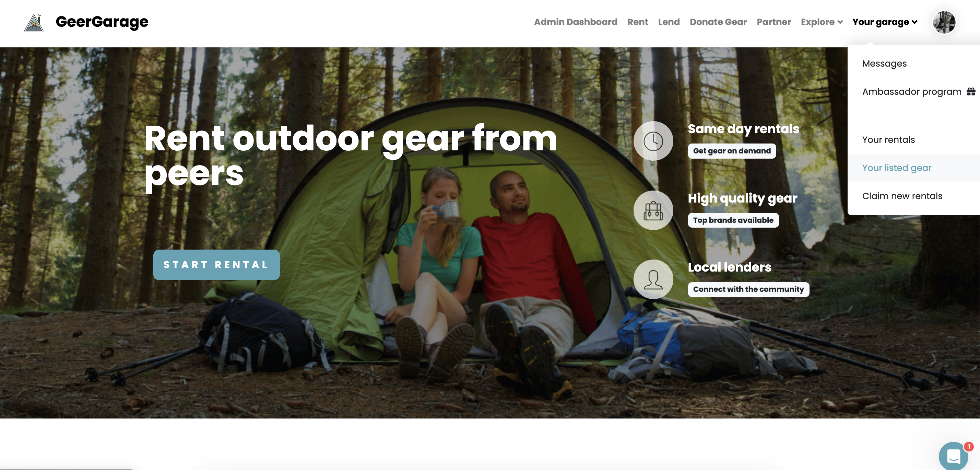
Task: Click the Admin Dashboard menu item
Action: tap(575, 22)
